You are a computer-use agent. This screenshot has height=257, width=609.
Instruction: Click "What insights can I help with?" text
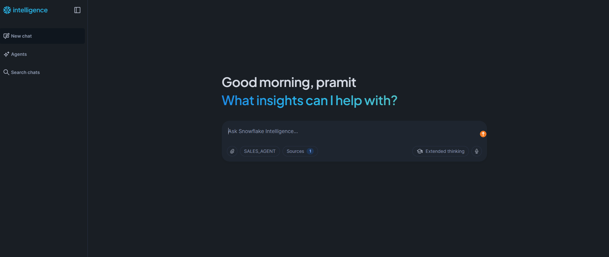click(309, 101)
